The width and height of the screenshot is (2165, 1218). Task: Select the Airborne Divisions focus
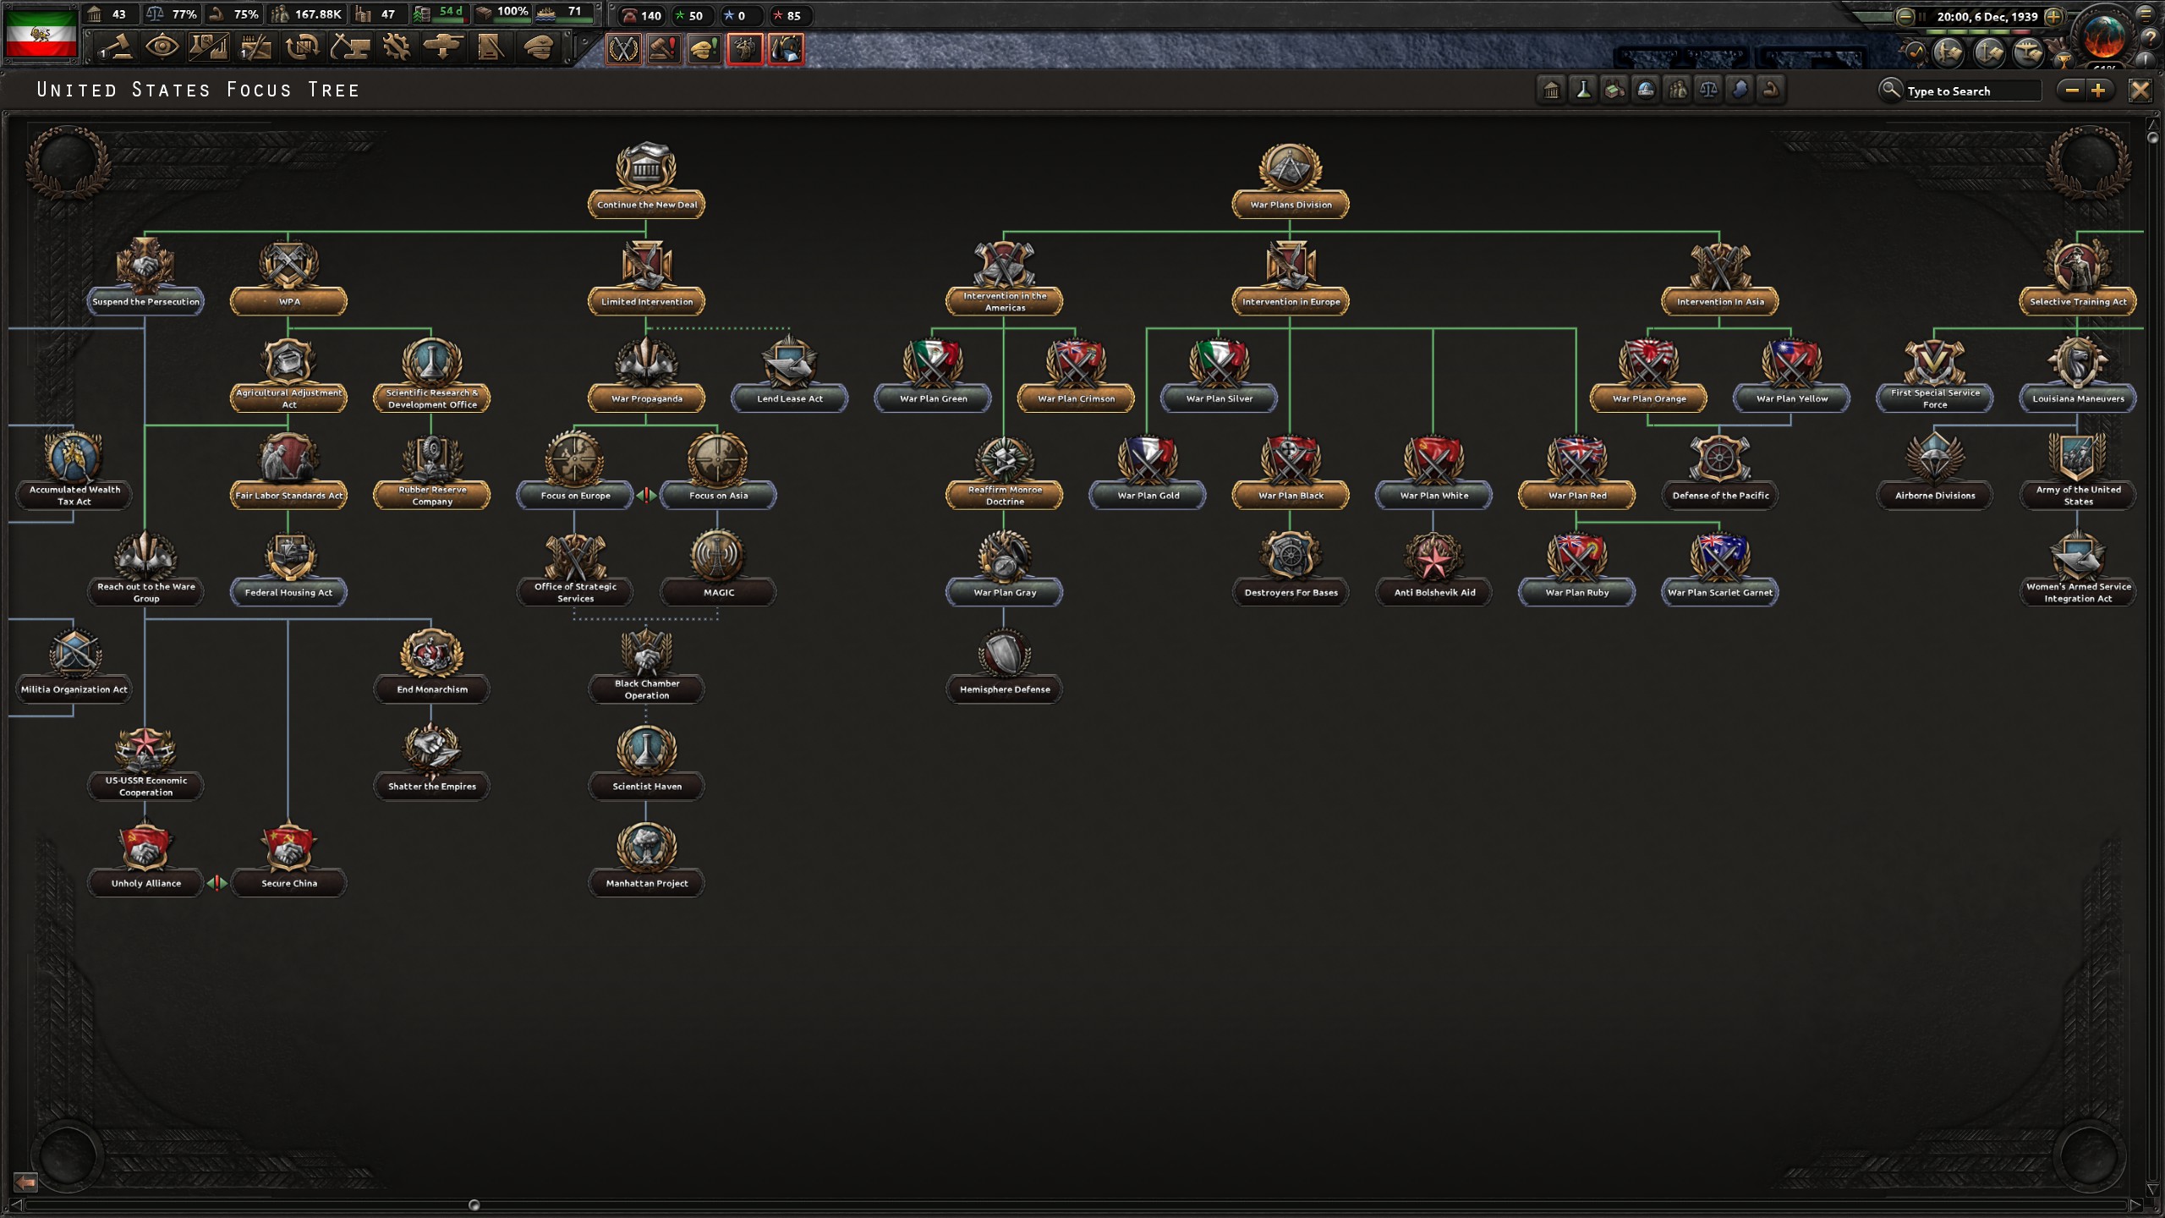[1934, 471]
